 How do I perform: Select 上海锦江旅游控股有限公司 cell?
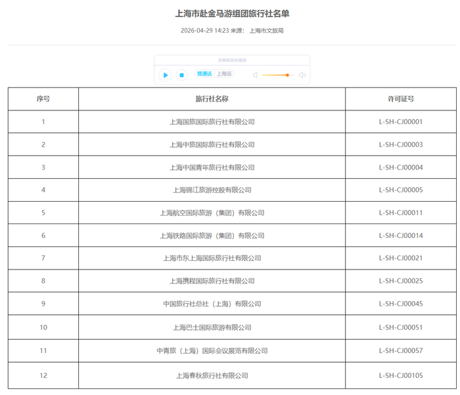[212, 190]
